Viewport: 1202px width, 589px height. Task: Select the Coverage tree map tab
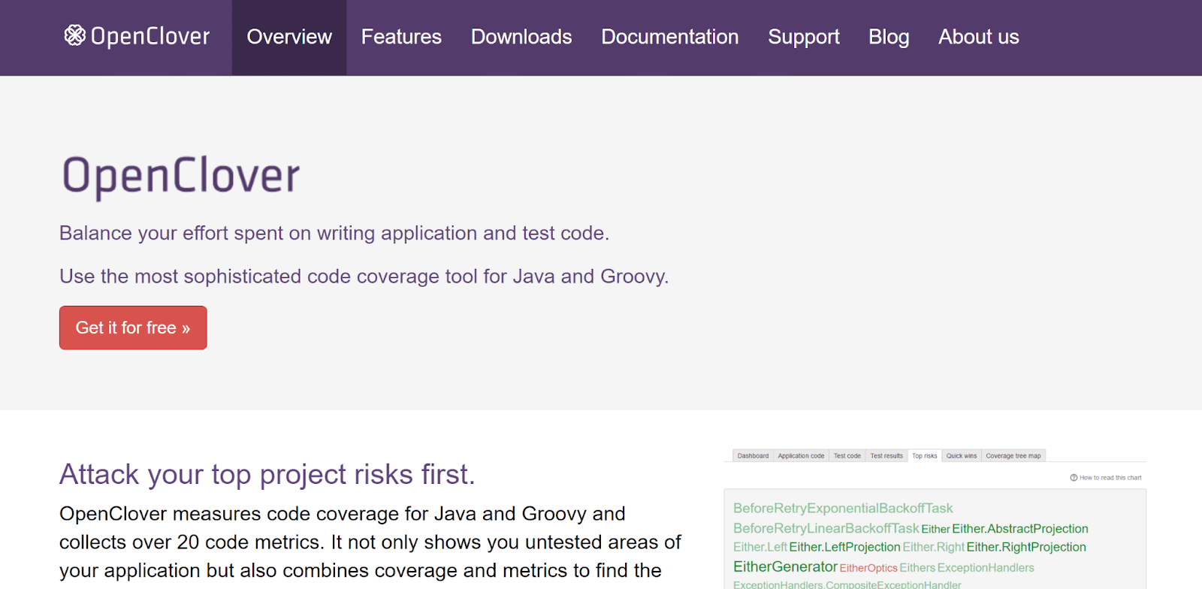pyautogui.click(x=1013, y=456)
